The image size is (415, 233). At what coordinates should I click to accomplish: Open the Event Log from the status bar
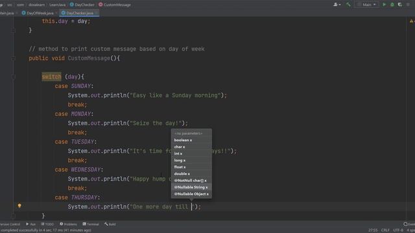[409, 225]
